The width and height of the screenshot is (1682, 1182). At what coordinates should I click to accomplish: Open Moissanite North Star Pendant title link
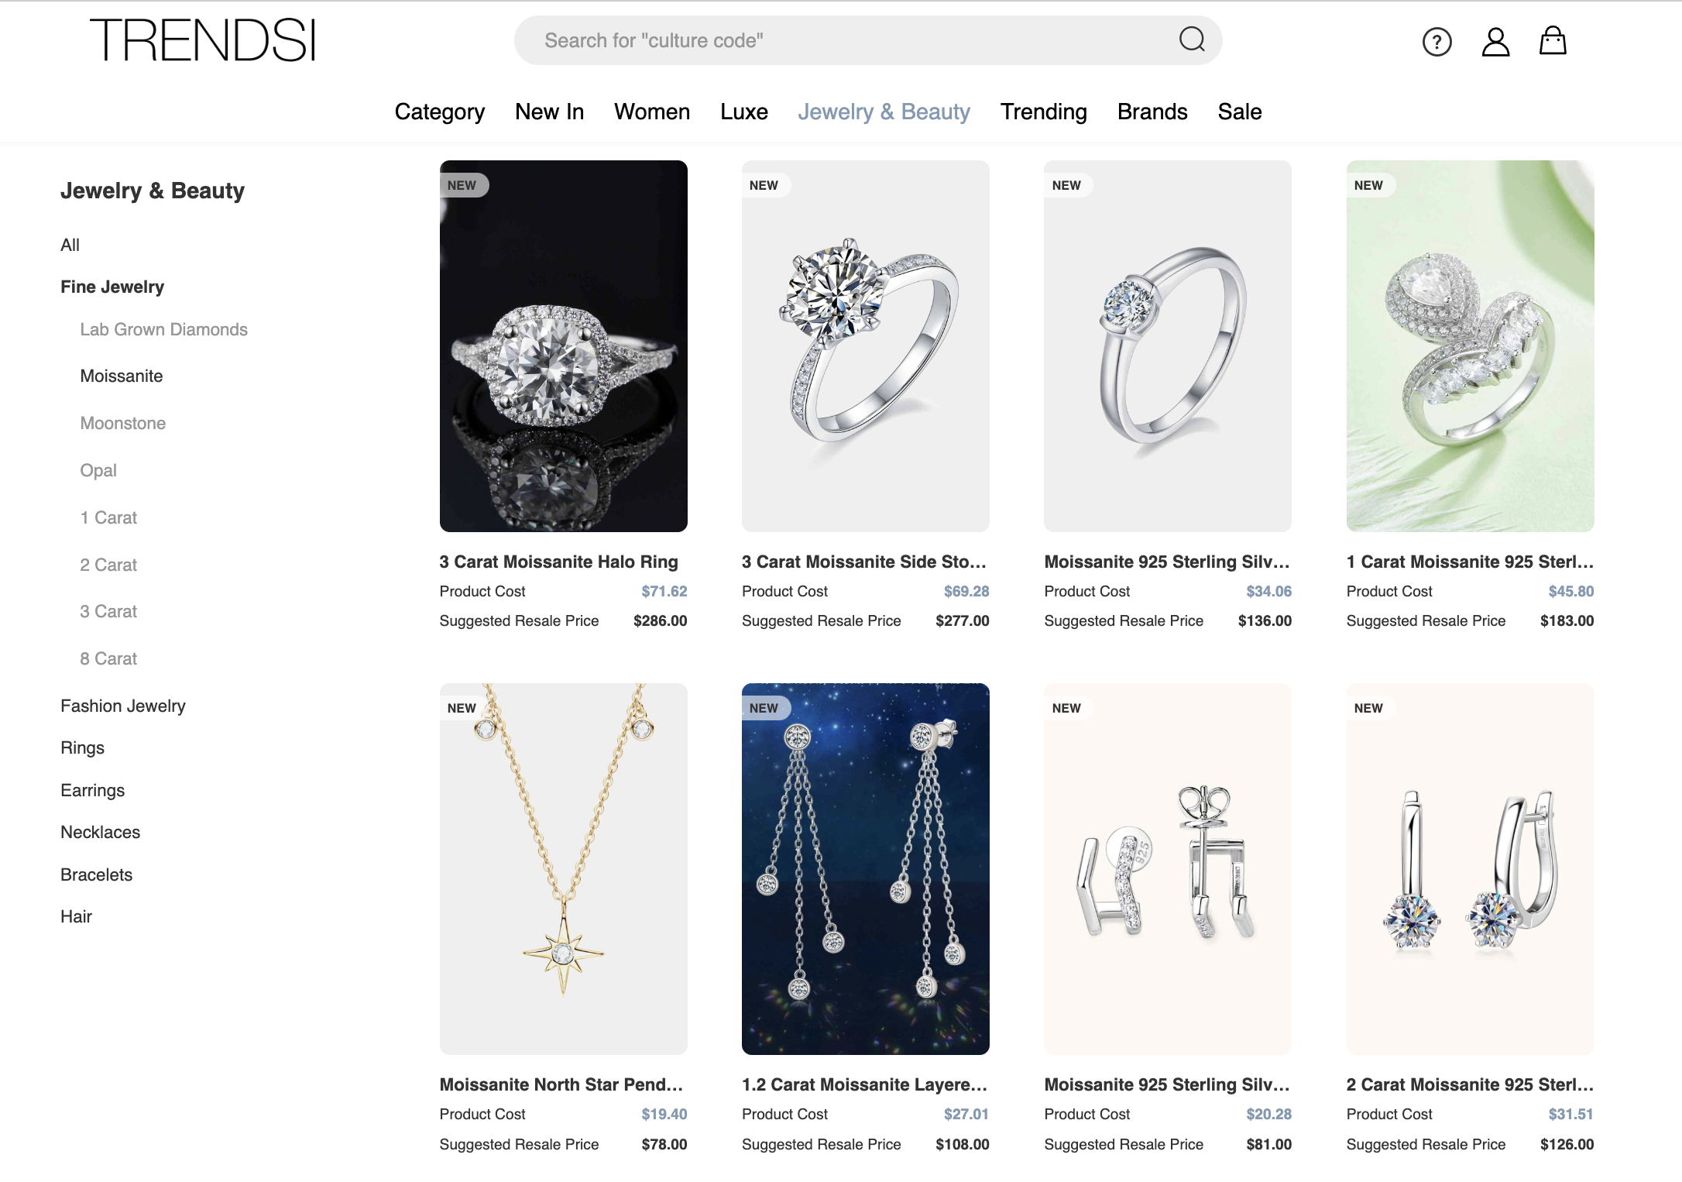coord(561,1084)
